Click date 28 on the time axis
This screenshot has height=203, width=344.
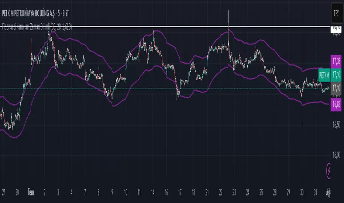point(275,192)
